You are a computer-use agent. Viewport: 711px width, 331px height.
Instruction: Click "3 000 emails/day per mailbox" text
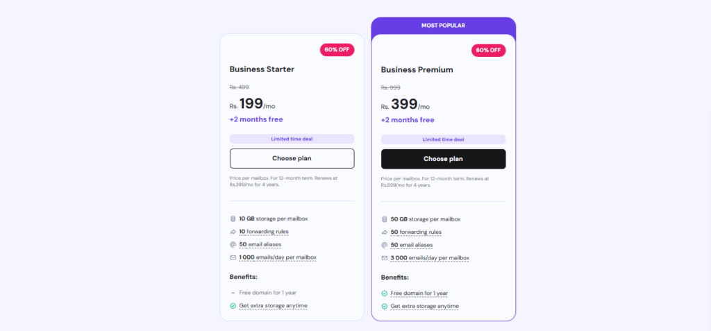(x=430, y=258)
